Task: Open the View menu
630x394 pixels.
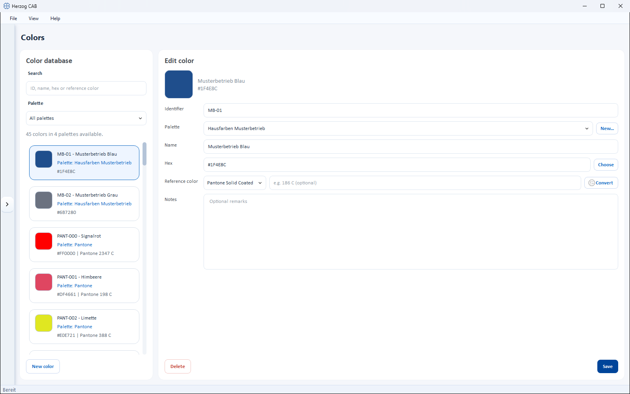Action: click(33, 19)
